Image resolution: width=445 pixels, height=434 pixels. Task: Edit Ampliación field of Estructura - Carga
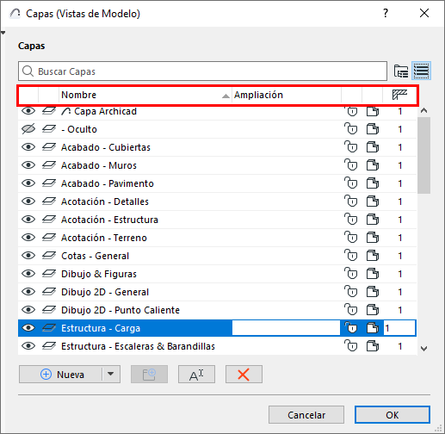tap(286, 328)
